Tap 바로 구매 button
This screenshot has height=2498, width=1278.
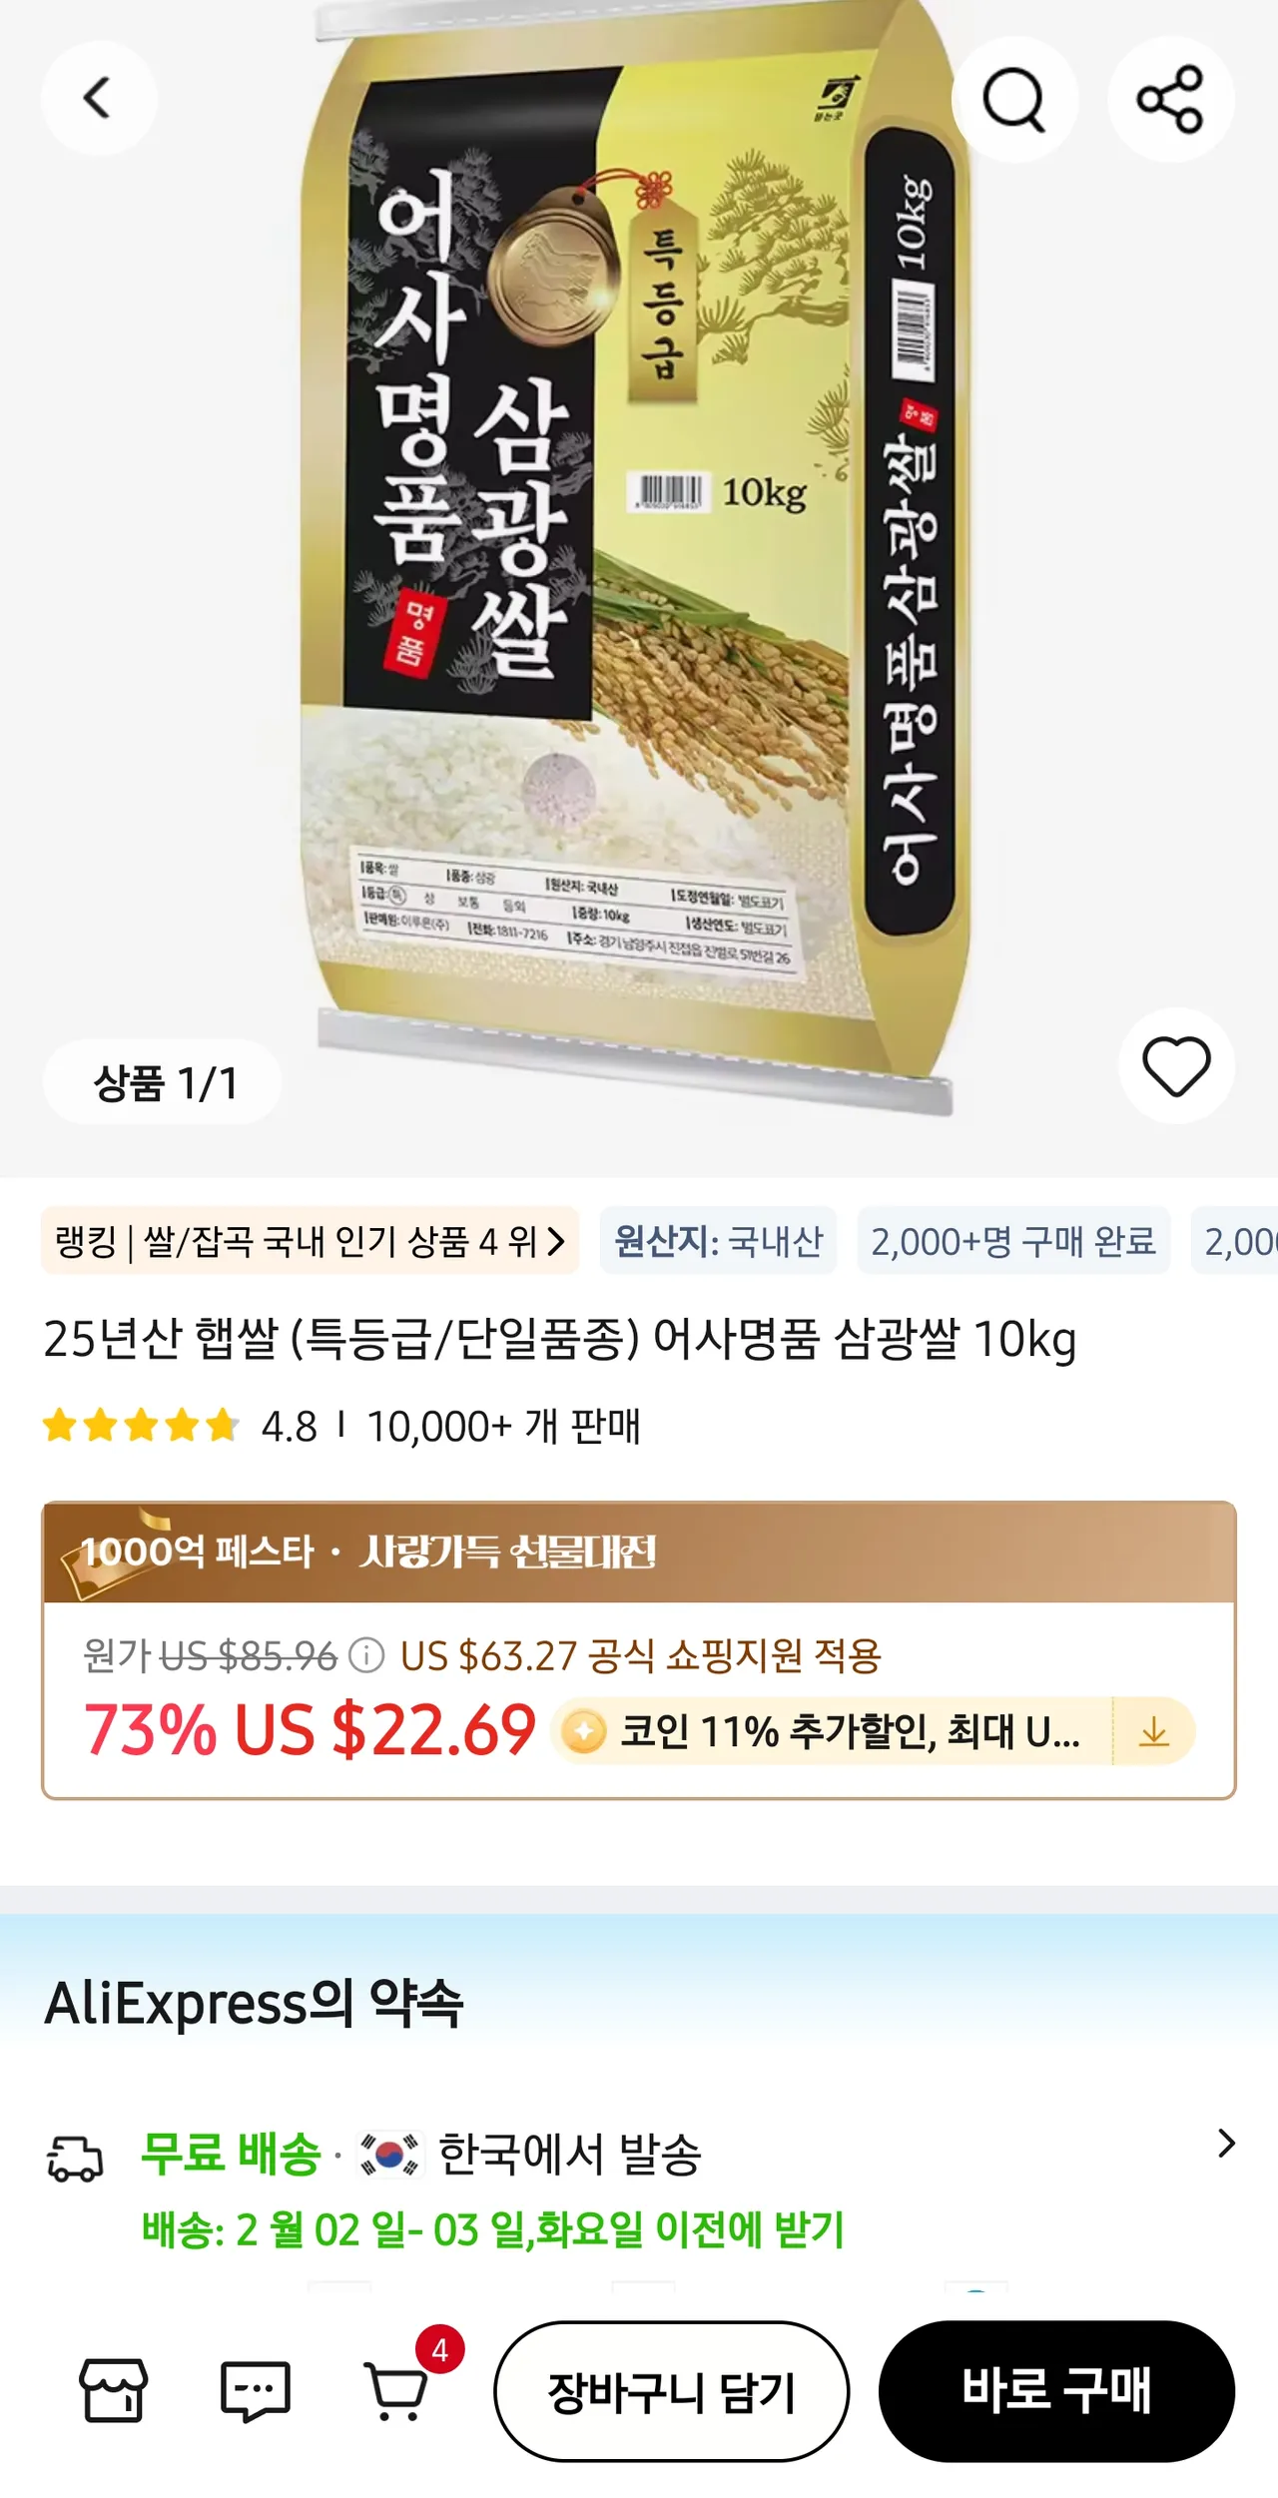(x=1056, y=2391)
